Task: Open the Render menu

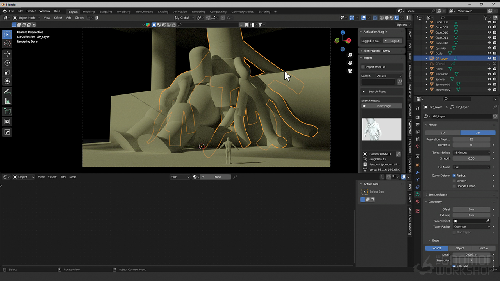Action: (x=31, y=11)
